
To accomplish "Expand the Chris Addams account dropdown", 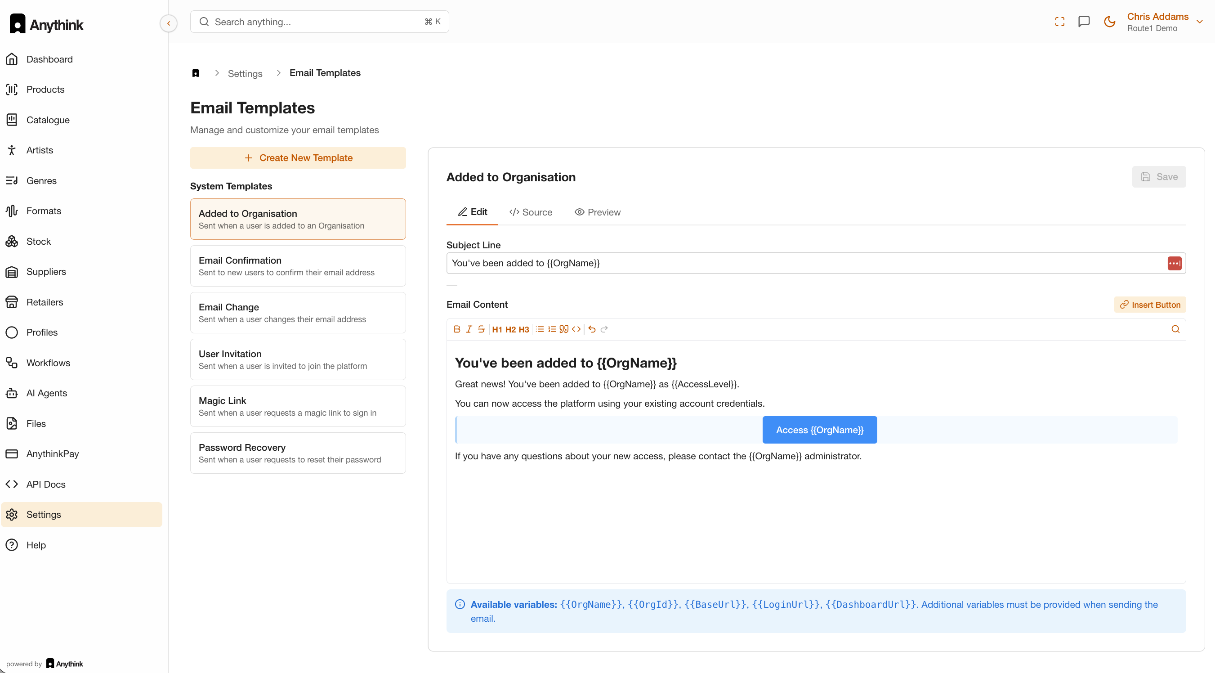I will tap(1199, 22).
